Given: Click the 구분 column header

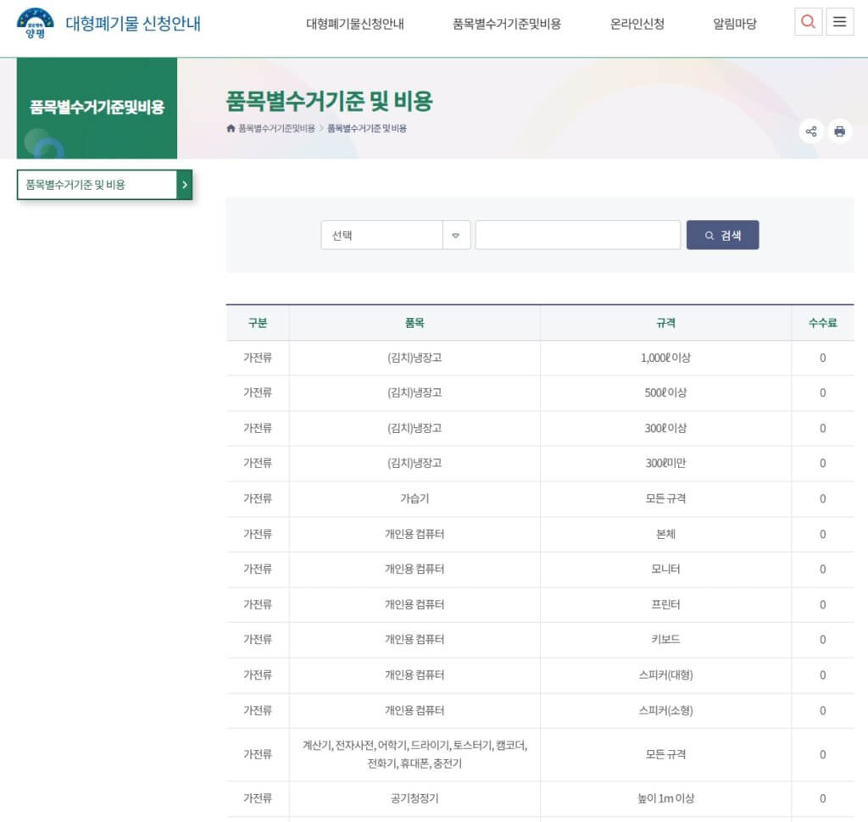Looking at the screenshot, I should click(x=258, y=323).
